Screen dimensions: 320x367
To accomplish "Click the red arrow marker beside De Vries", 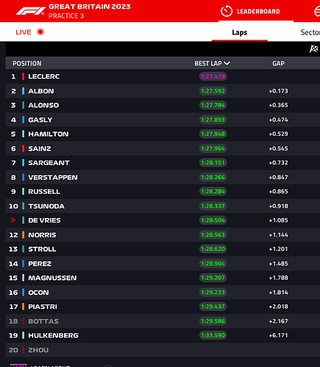I will click(13, 220).
